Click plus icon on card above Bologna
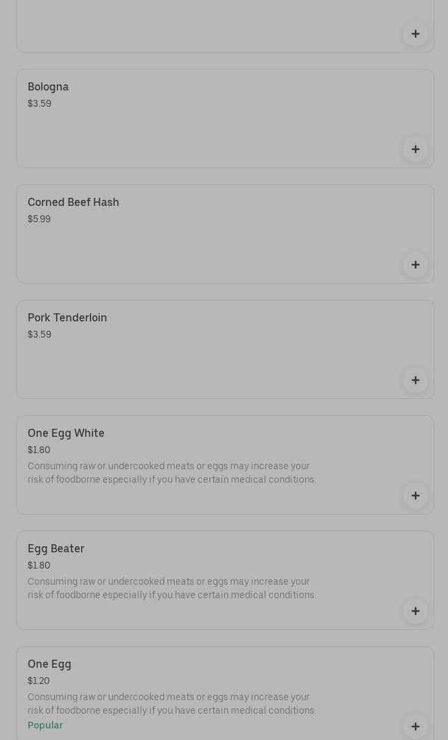The image size is (448, 740). point(415,34)
